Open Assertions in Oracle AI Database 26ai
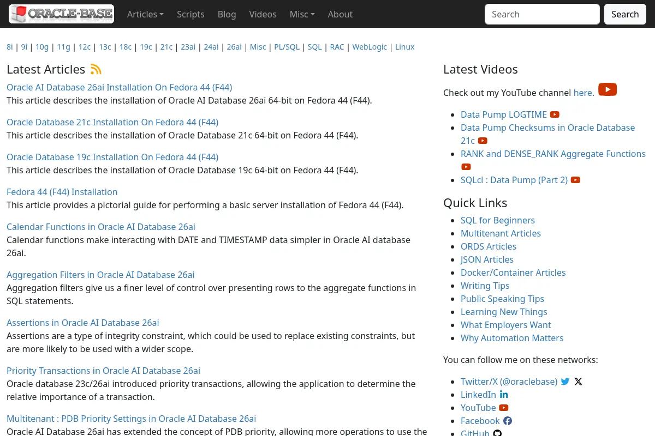 click(83, 323)
